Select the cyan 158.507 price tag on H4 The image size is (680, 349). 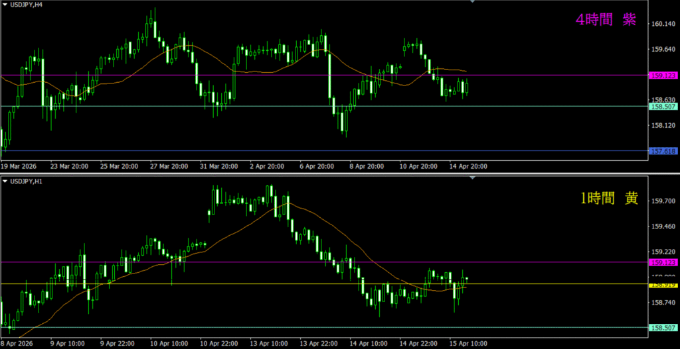665,106
